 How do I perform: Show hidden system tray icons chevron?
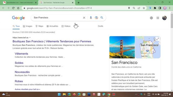tap(136, 94)
